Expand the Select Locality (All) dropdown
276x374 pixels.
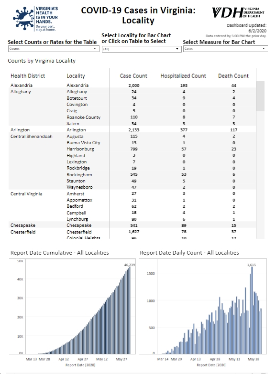tap(142, 49)
